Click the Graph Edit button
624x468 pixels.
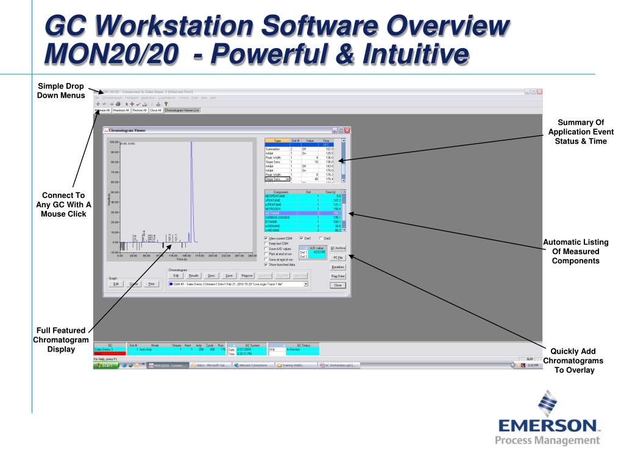pos(116,284)
